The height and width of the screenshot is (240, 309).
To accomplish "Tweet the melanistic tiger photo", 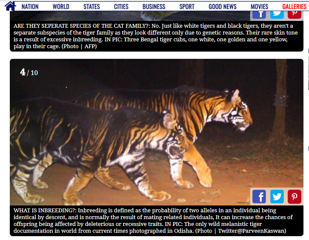I will click(277, 197).
